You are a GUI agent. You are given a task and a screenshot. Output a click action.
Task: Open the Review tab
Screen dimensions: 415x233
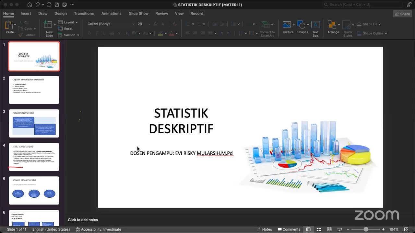tap(161, 13)
